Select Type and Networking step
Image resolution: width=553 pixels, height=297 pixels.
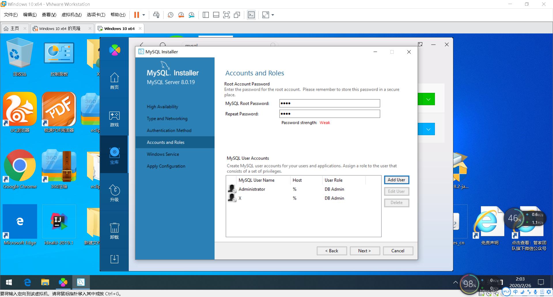pos(167,119)
